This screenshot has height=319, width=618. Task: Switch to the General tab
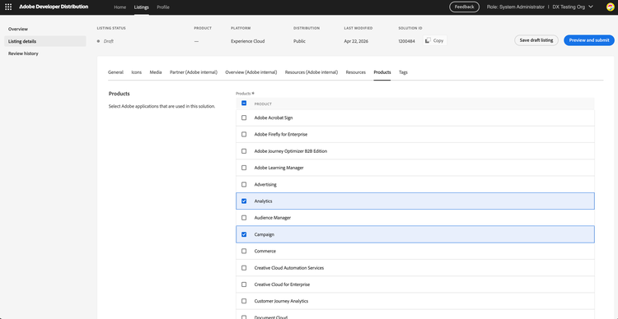(115, 72)
